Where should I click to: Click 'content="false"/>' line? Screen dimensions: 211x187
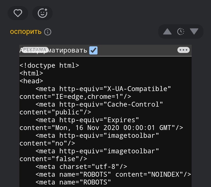pyautogui.click(x=53, y=159)
